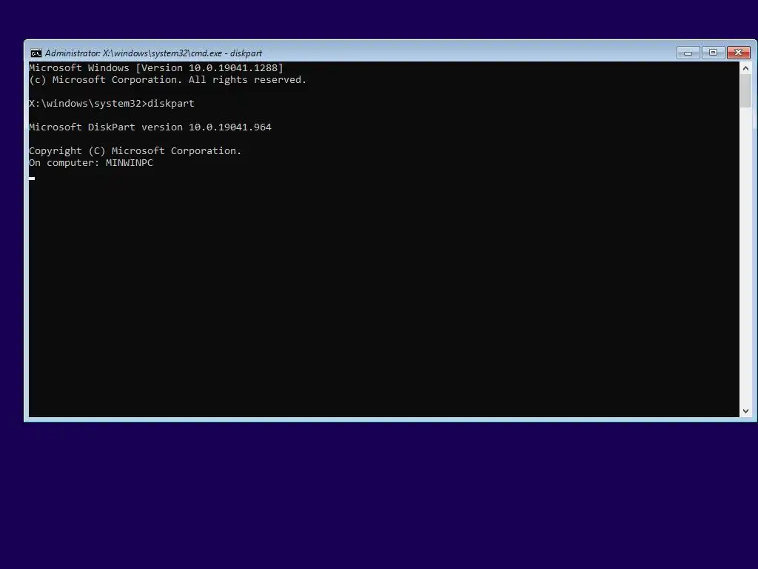Click 'Microsoft DiskPart version 10.0.19041.964' line
This screenshot has width=758, height=569.
coord(150,127)
